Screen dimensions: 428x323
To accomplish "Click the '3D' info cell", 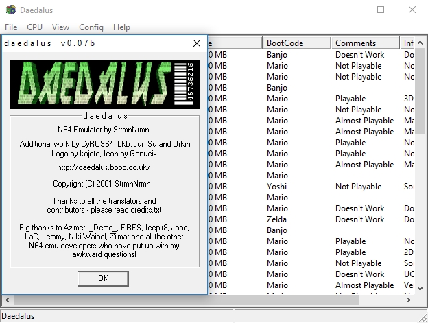I will [409, 99].
